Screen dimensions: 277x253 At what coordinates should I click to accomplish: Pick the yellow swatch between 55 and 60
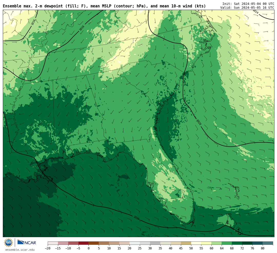206,243
